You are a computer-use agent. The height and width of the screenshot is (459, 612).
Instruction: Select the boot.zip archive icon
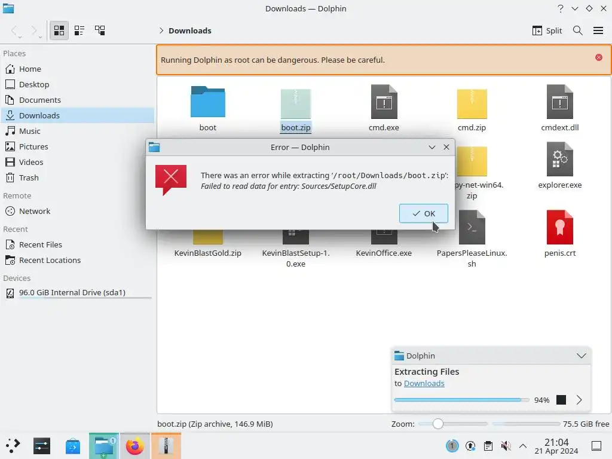(x=295, y=103)
